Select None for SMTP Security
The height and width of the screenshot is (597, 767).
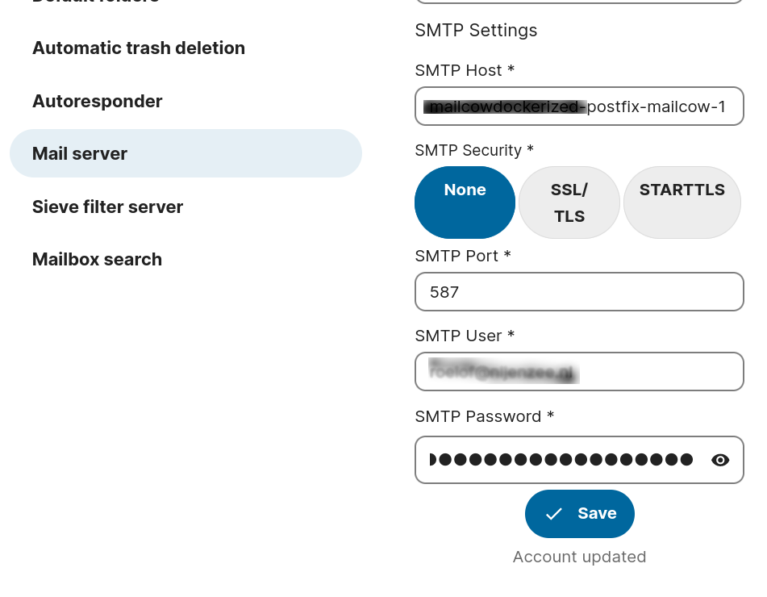click(465, 202)
